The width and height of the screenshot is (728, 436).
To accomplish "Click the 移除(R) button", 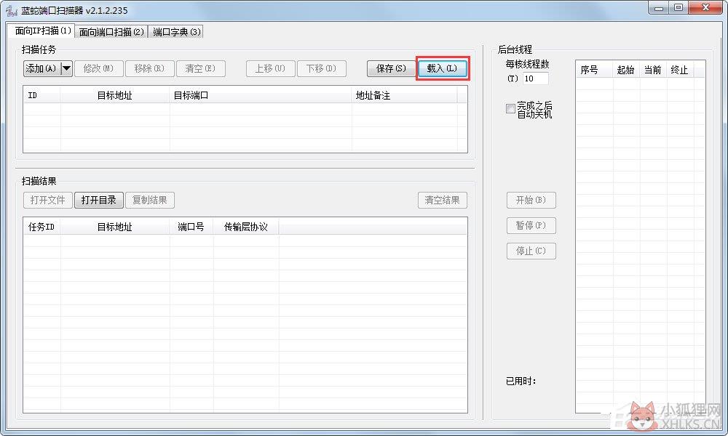I will (x=149, y=68).
